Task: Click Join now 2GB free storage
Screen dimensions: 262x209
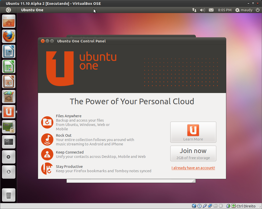Action: [x=193, y=154]
